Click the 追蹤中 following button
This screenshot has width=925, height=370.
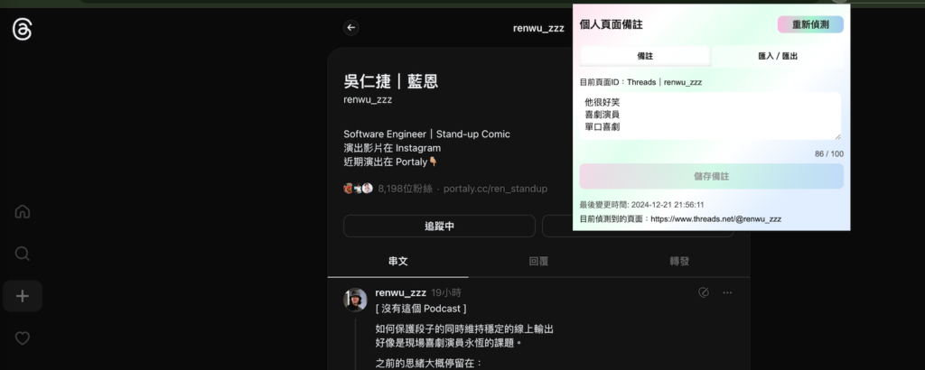440,227
